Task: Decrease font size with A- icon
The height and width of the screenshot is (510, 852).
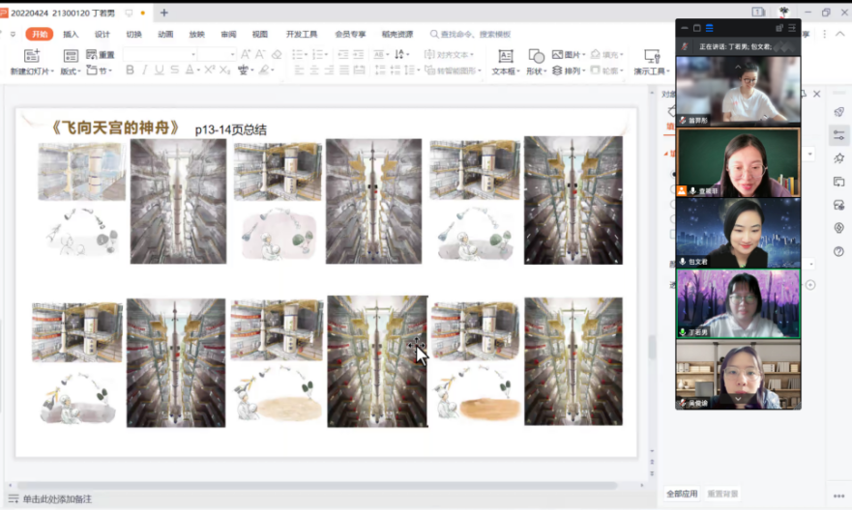Action: pos(260,54)
